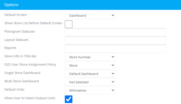Click the Reports input field

pos(115,49)
